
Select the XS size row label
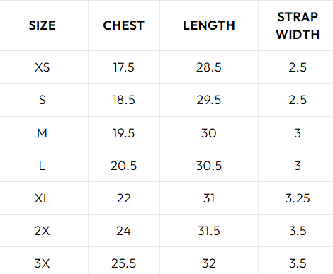(x=43, y=67)
